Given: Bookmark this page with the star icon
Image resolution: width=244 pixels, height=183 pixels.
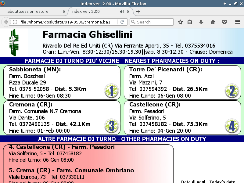Looking at the screenshot, I should (x=180, y=22).
